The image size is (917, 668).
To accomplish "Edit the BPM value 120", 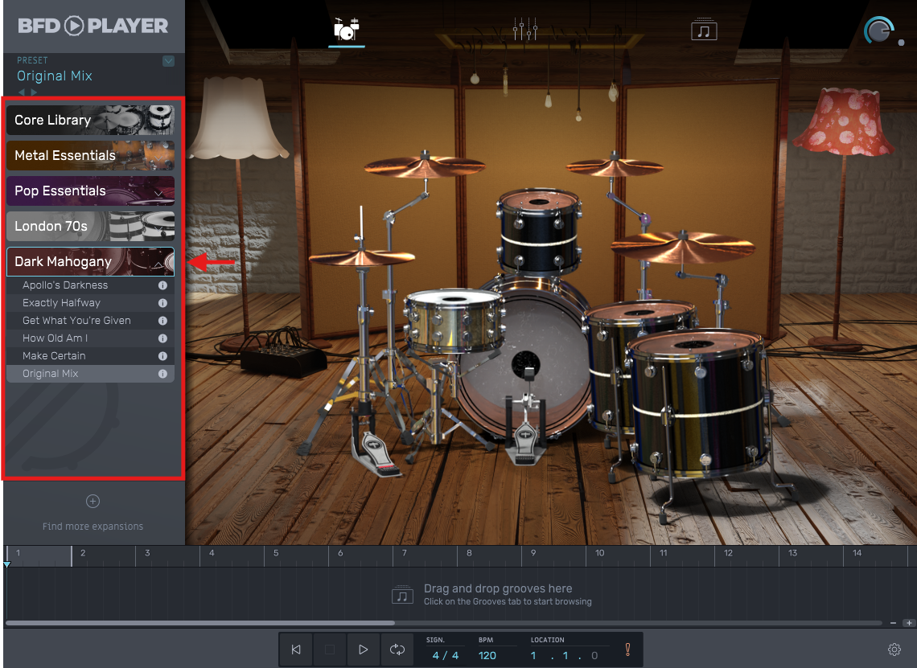I will coord(487,656).
